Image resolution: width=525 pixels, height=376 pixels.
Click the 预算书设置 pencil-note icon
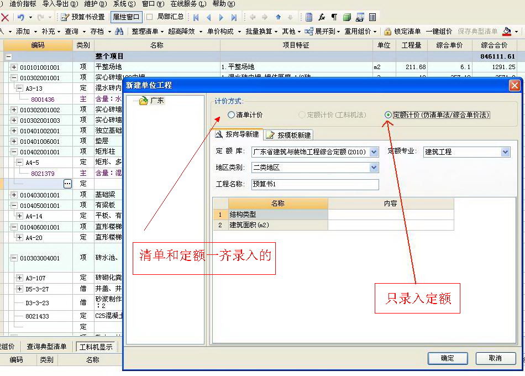[65, 17]
